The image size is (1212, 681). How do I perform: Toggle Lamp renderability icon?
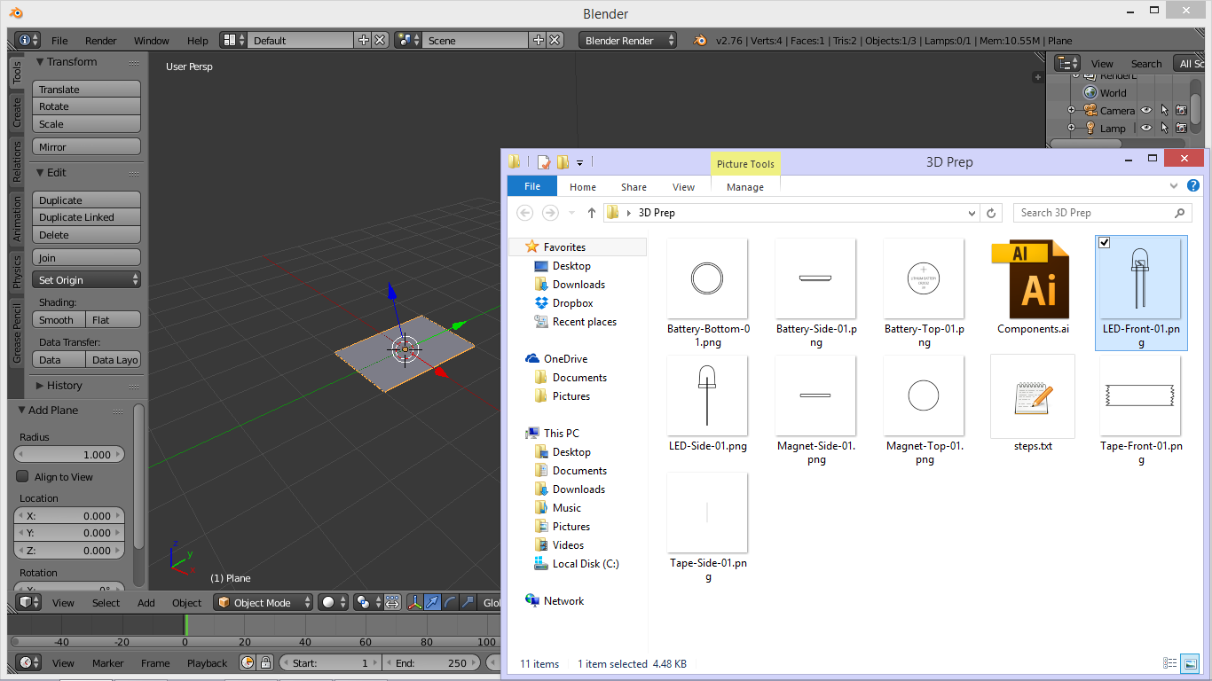1181,128
